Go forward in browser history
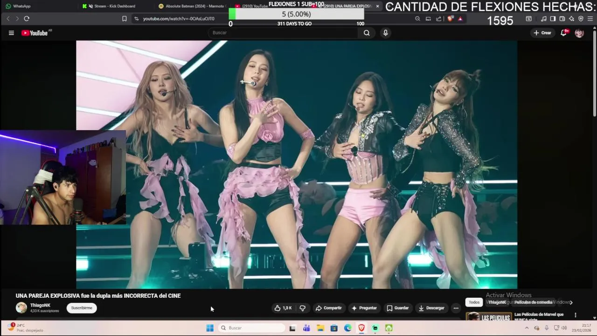Viewport: 597px width, 336px height. 17,19
